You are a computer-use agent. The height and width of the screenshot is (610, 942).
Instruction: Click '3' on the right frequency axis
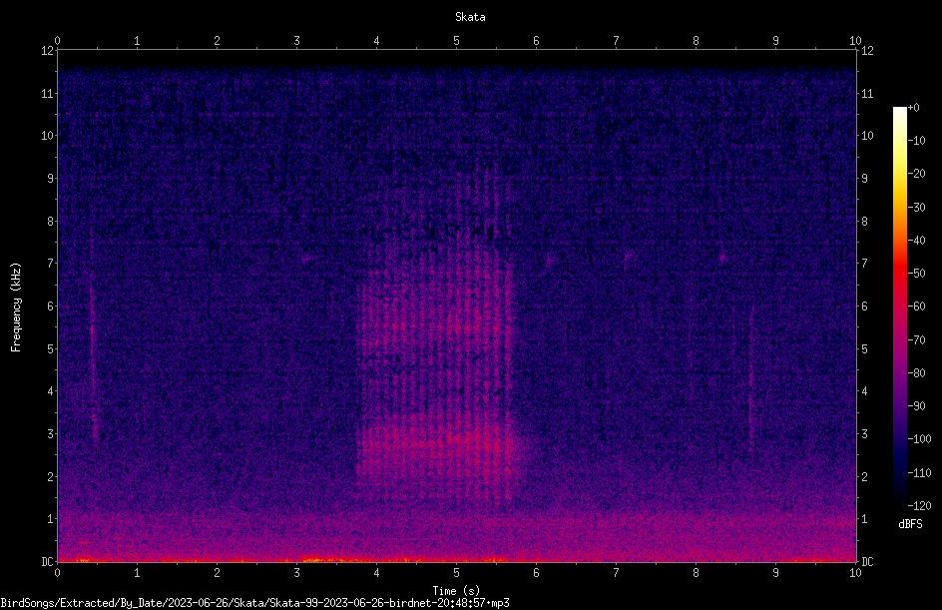pos(864,433)
